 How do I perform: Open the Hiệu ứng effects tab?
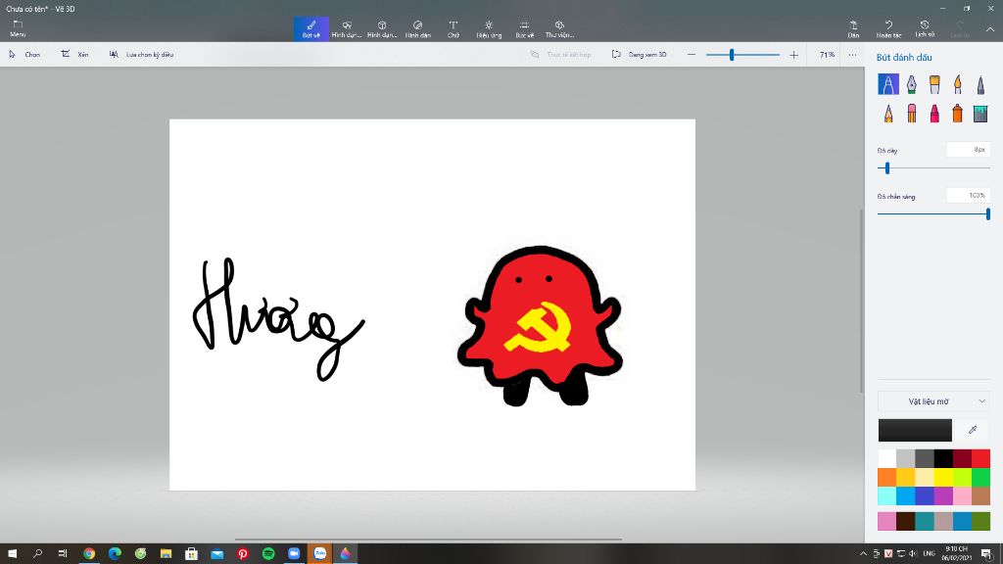(x=489, y=28)
